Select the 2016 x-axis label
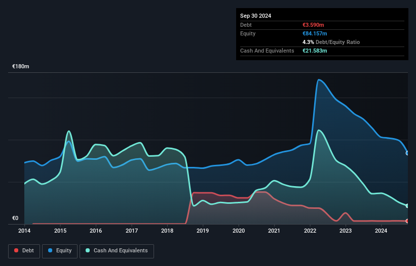This screenshot has width=416, height=266. pos(96,231)
